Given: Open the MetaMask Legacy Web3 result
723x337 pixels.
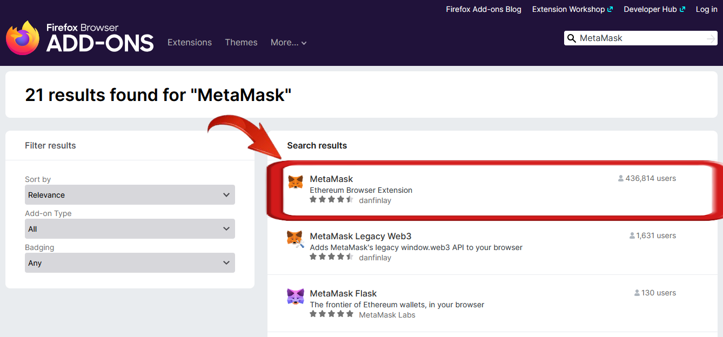Looking at the screenshot, I should click(x=360, y=236).
